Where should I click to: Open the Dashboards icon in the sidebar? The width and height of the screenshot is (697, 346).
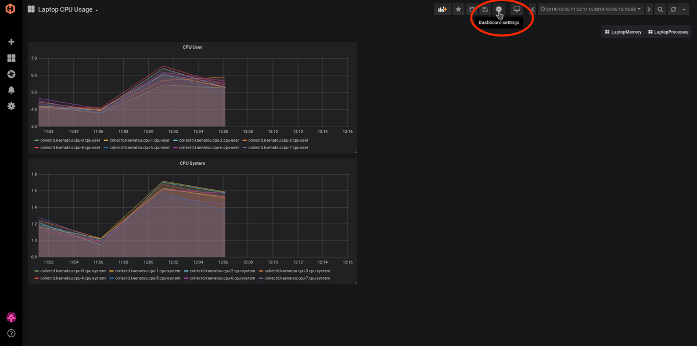pos(11,58)
